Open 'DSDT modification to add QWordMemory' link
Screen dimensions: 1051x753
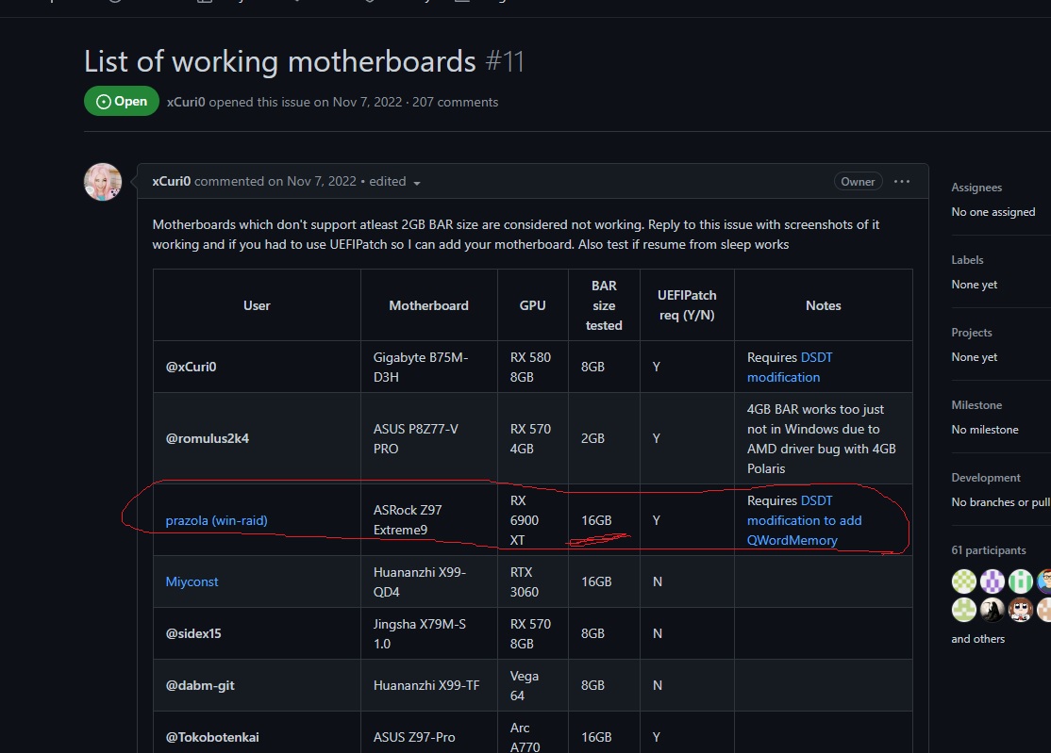coord(805,520)
